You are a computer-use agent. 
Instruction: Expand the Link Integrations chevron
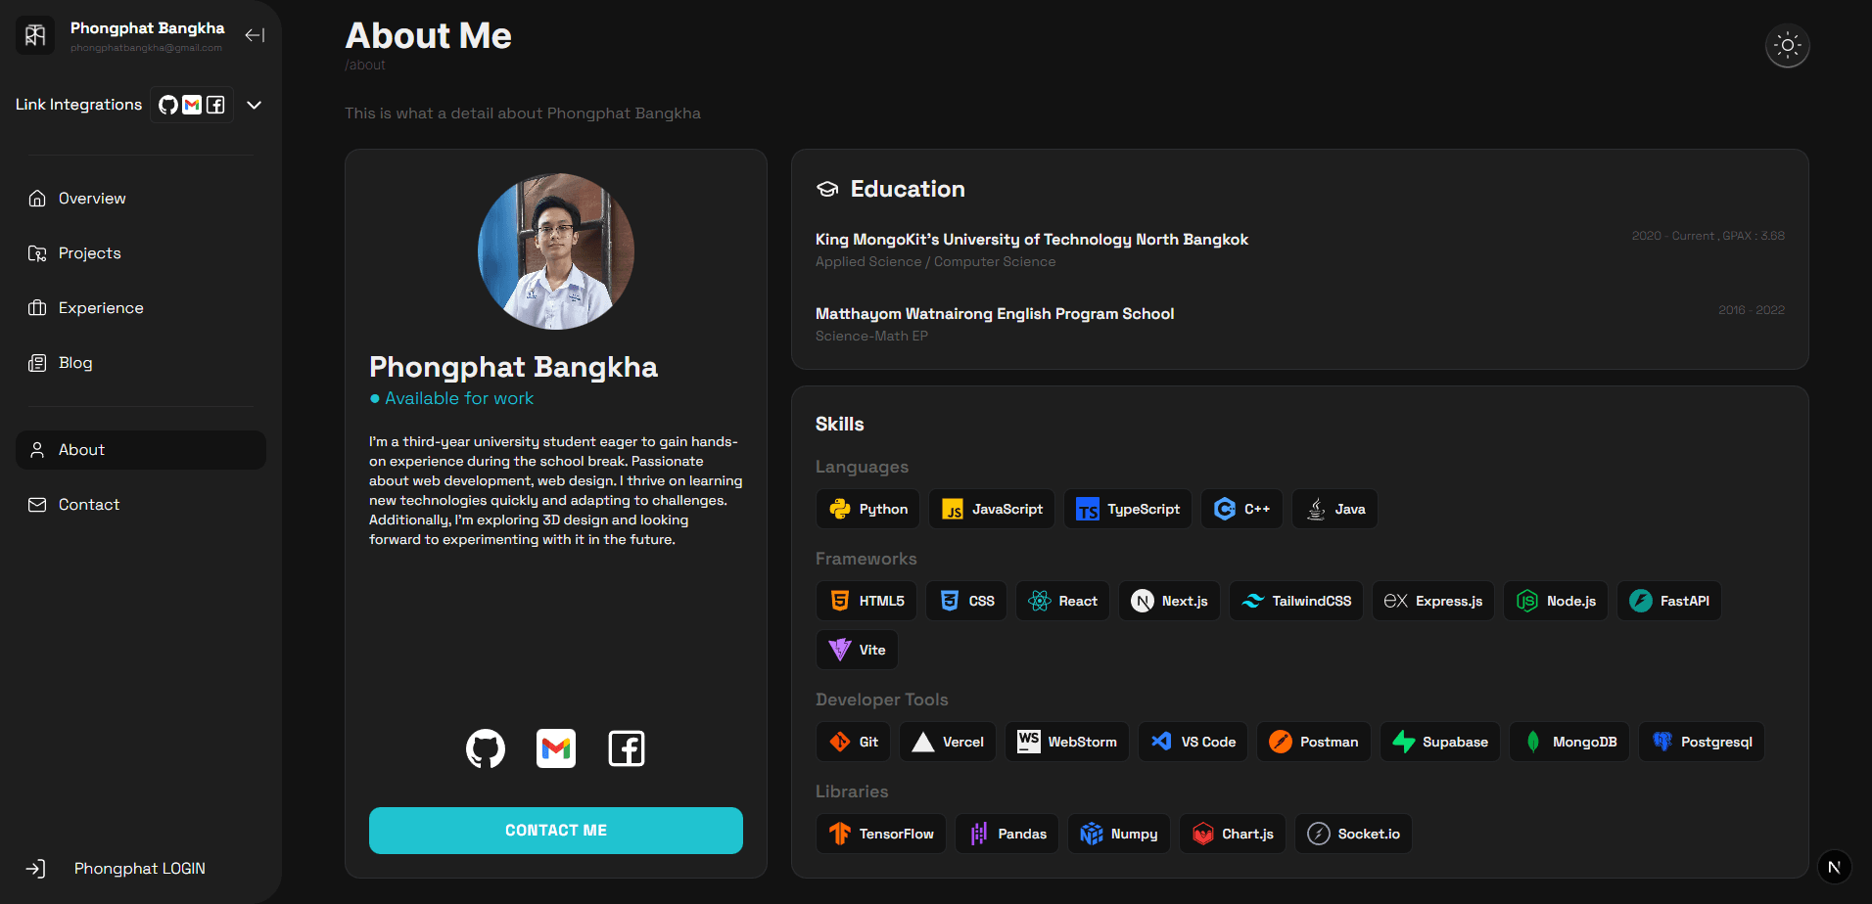tap(255, 105)
